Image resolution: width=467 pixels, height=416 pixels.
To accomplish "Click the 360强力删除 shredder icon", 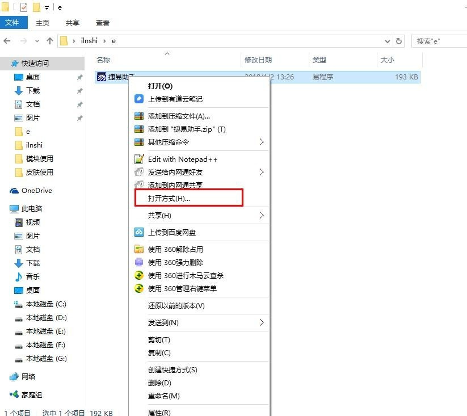I will [x=139, y=262].
